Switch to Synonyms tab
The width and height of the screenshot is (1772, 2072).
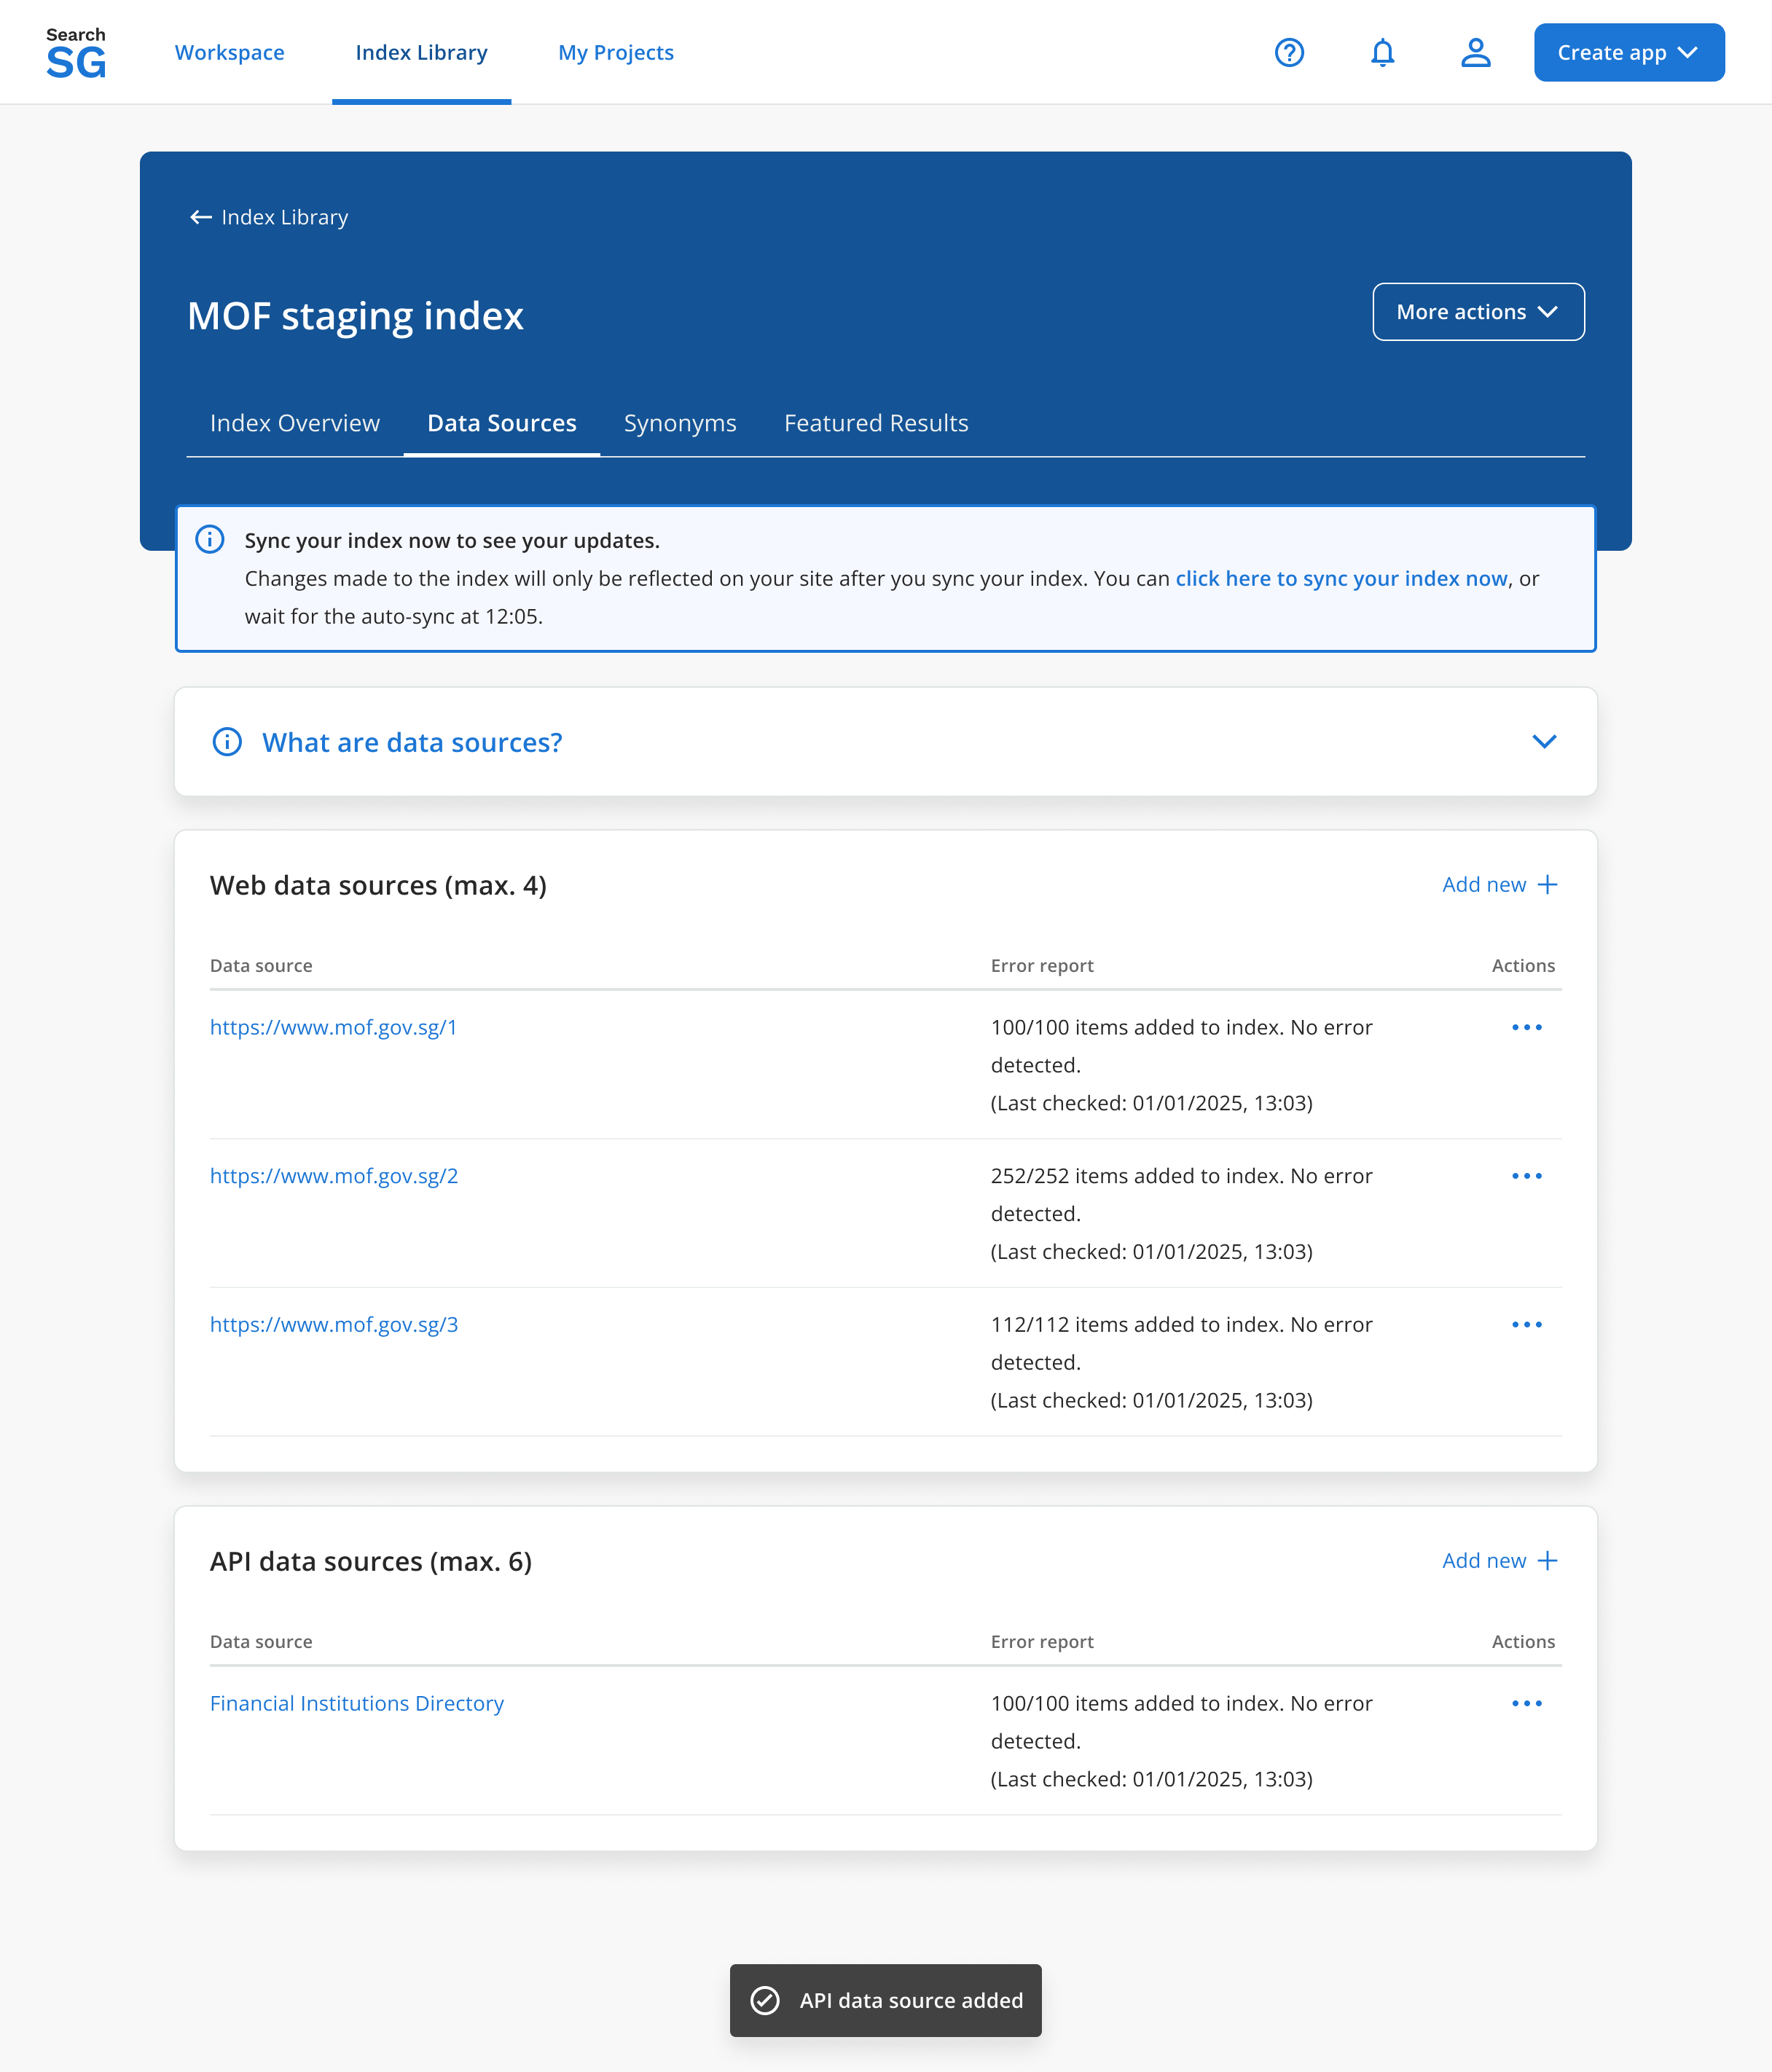click(679, 423)
